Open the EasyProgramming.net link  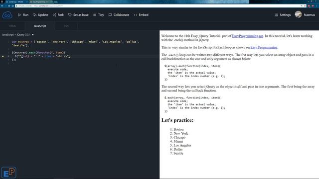[248, 36]
